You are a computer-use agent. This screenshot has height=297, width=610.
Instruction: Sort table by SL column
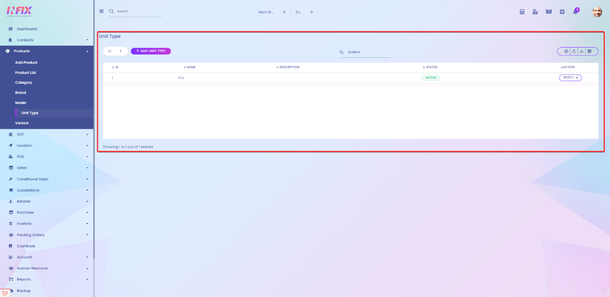click(x=115, y=67)
